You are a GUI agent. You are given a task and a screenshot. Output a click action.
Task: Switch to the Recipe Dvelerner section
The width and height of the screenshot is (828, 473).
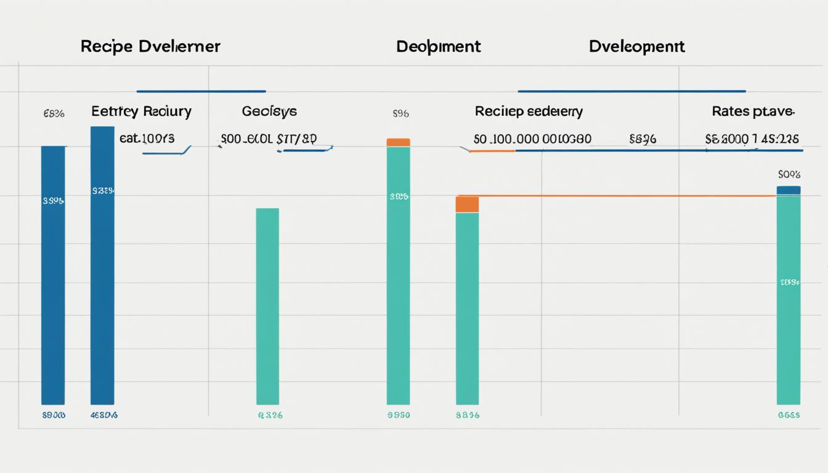tap(150, 46)
